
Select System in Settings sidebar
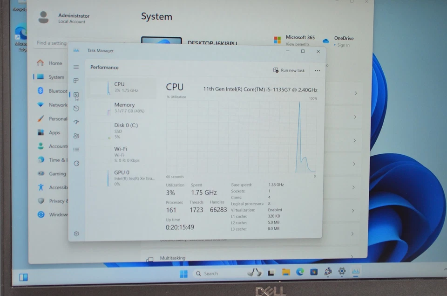pos(51,77)
